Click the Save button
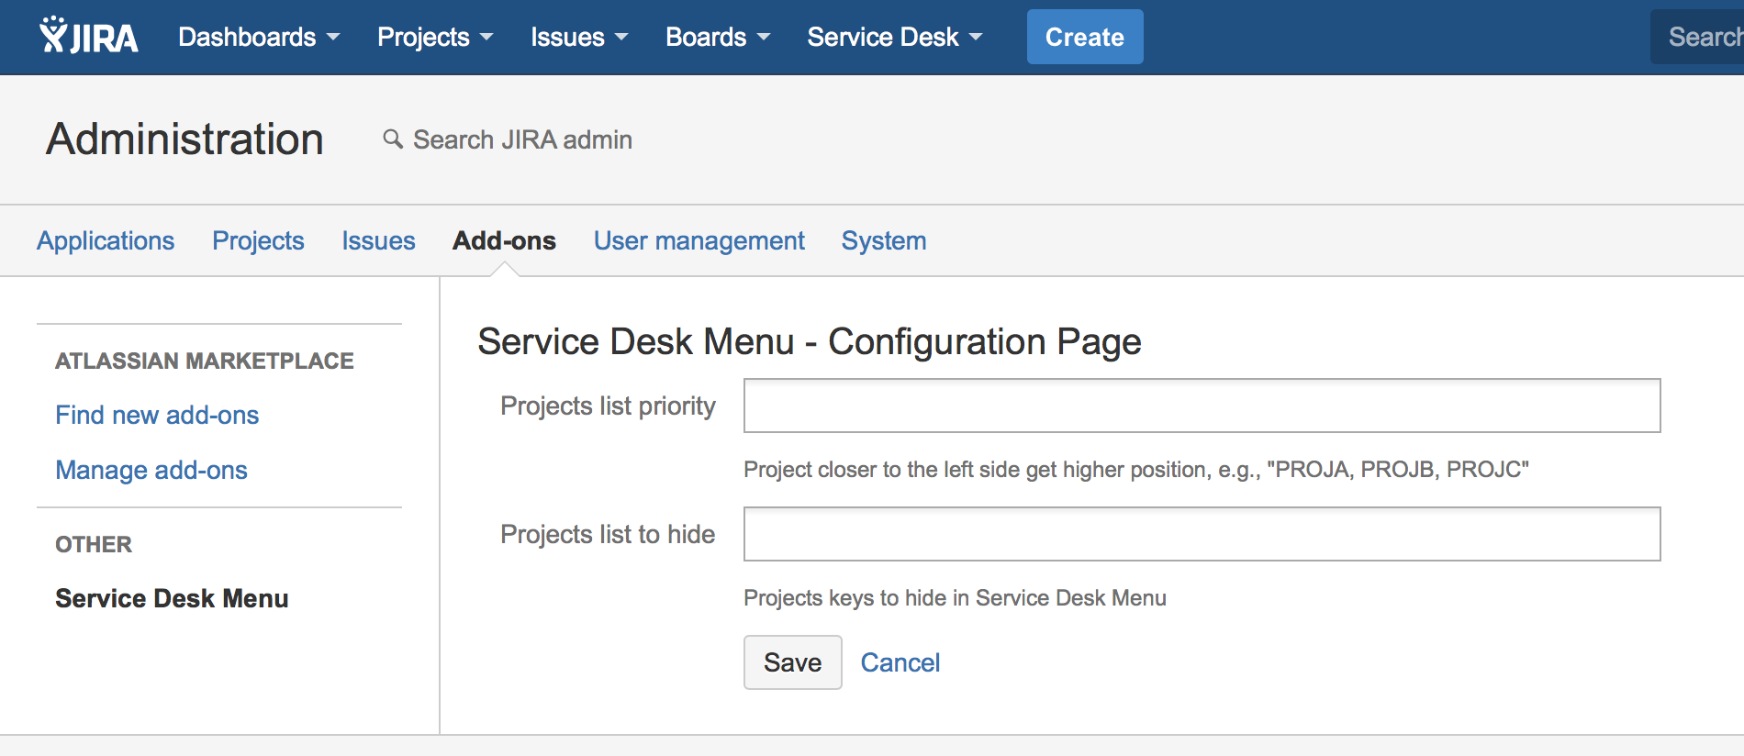Image resolution: width=1744 pixels, height=756 pixels. click(793, 662)
